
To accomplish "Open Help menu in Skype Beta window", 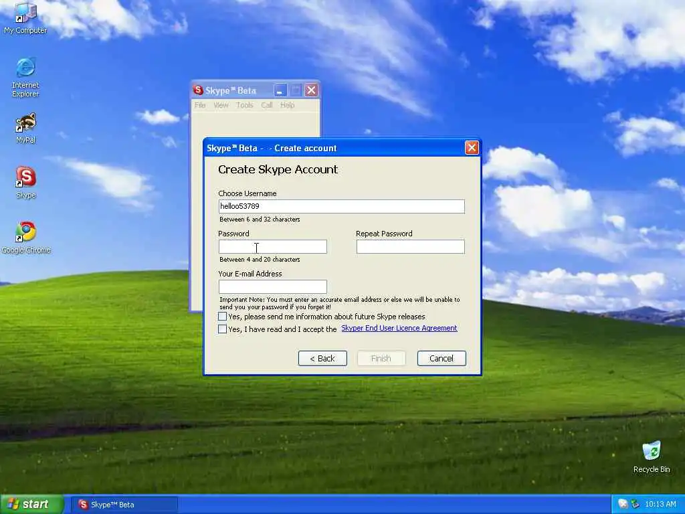I will point(288,105).
